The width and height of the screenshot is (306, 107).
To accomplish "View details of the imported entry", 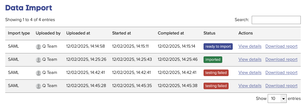I will click(250, 59).
